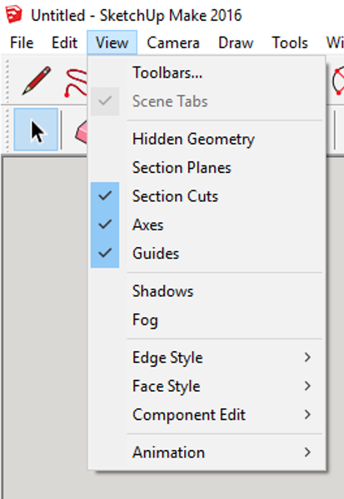Pick the red Freehand squiggle tool
This screenshot has width=344, height=499.
(76, 83)
